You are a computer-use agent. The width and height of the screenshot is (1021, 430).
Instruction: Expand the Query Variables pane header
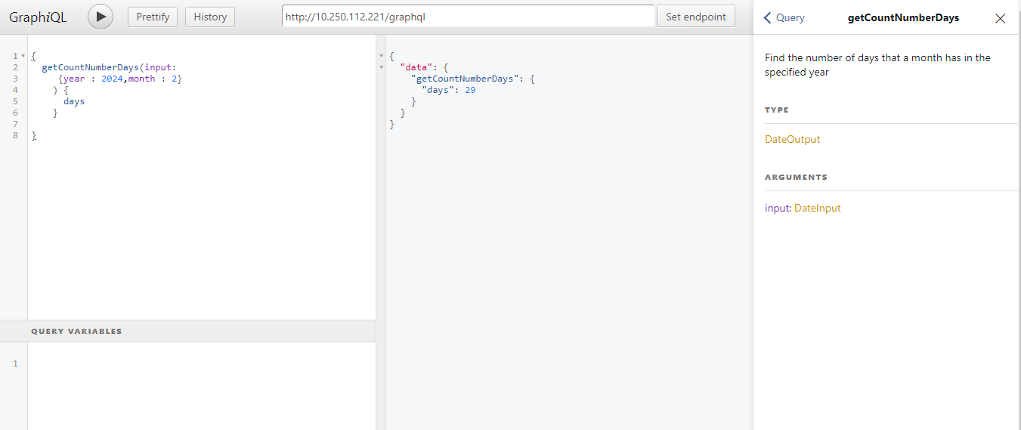pyautogui.click(x=187, y=331)
